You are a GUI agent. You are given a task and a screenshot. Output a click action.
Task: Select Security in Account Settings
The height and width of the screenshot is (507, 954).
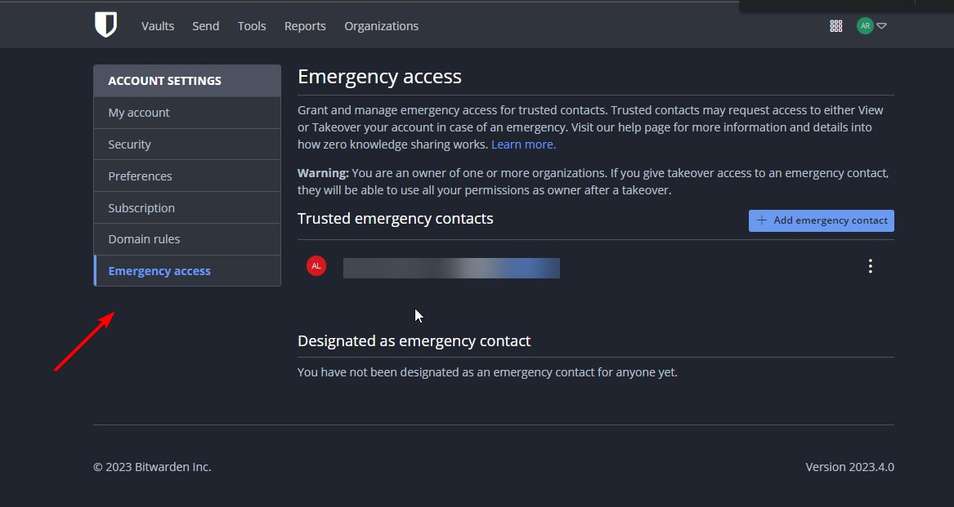click(129, 144)
